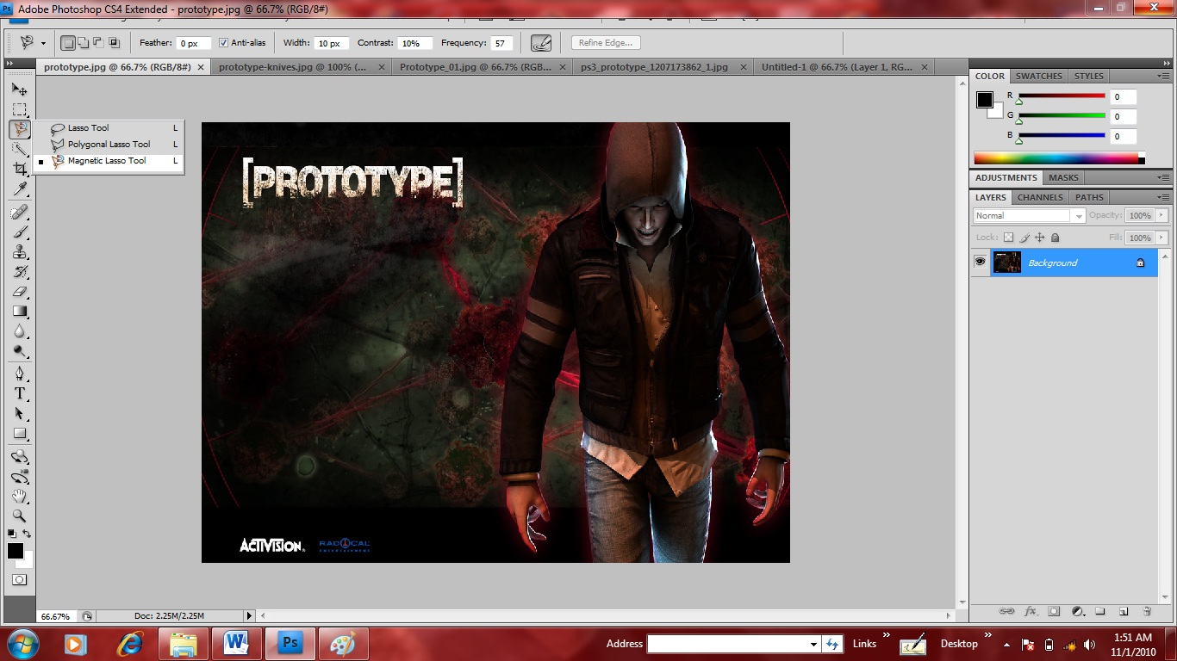Screen dimensions: 1177x661
Task: Toggle lock image pixels
Action: pyautogui.click(x=1024, y=238)
